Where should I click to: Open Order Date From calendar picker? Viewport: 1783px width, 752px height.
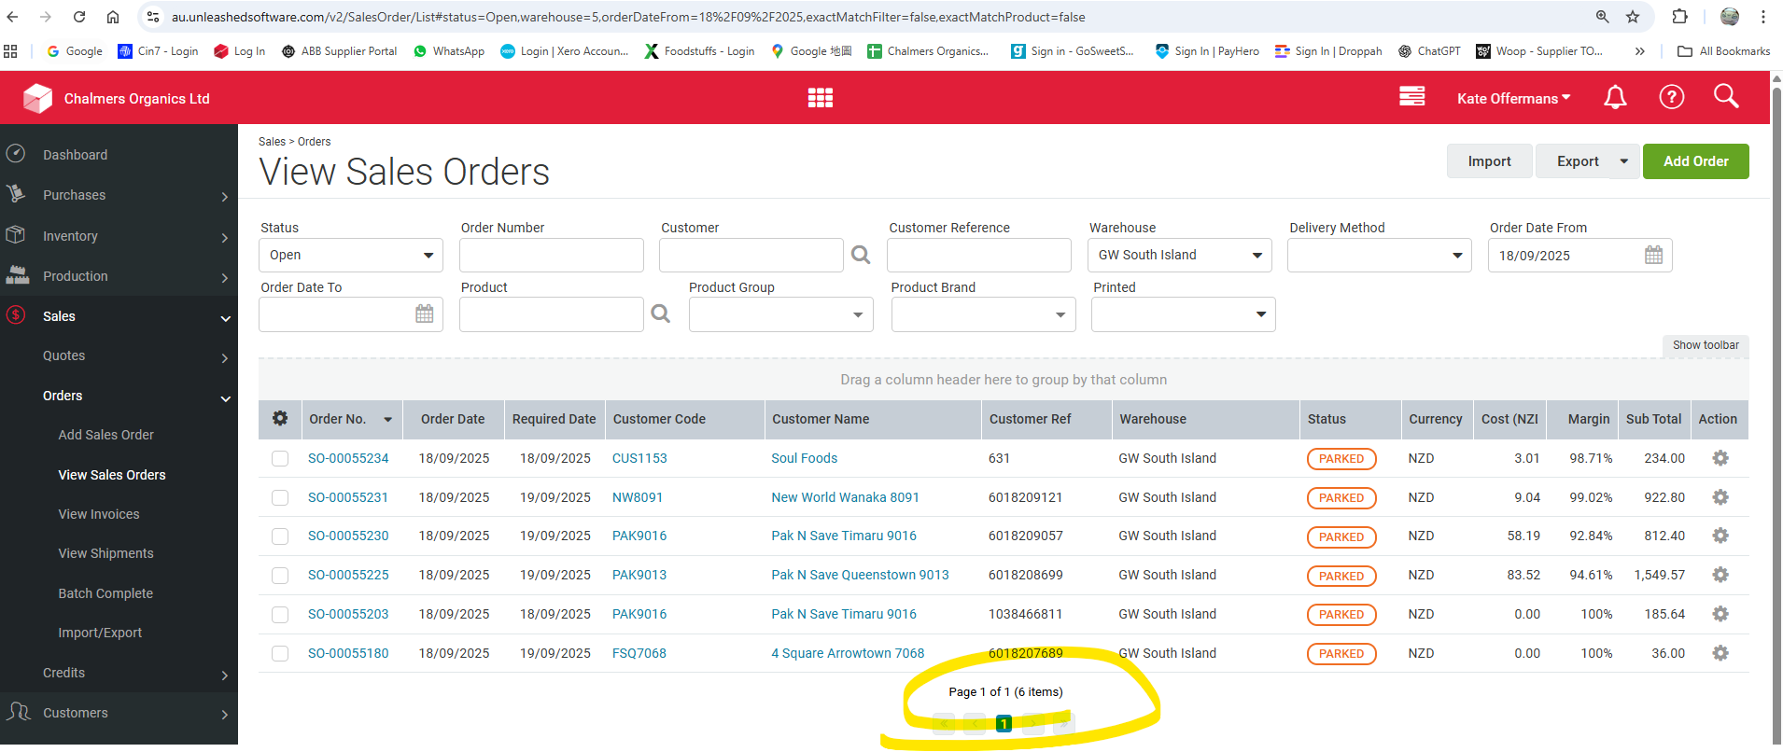pyautogui.click(x=1653, y=256)
